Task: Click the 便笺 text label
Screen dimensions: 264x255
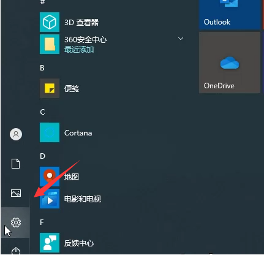Action: coord(72,88)
